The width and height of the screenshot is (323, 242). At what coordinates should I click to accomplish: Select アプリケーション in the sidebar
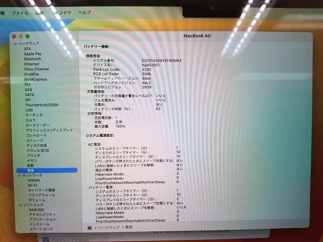click(43, 219)
